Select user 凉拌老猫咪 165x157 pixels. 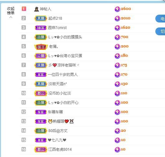64,65
